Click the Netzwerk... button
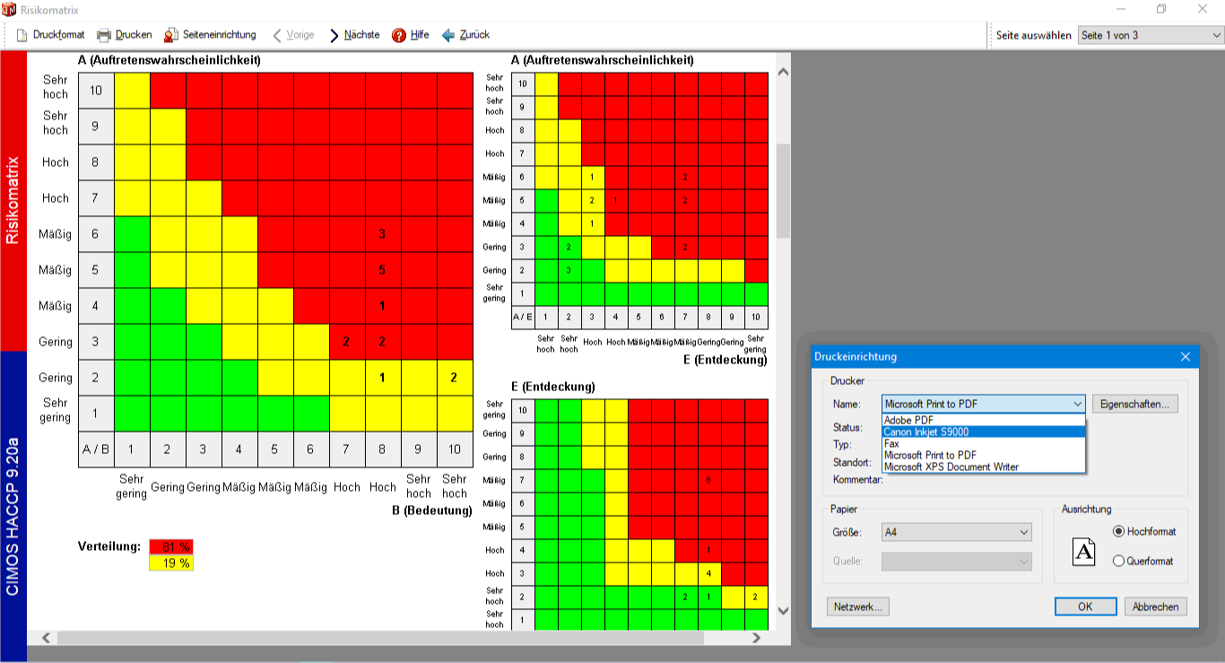Image resolution: width=1225 pixels, height=663 pixels. click(858, 606)
